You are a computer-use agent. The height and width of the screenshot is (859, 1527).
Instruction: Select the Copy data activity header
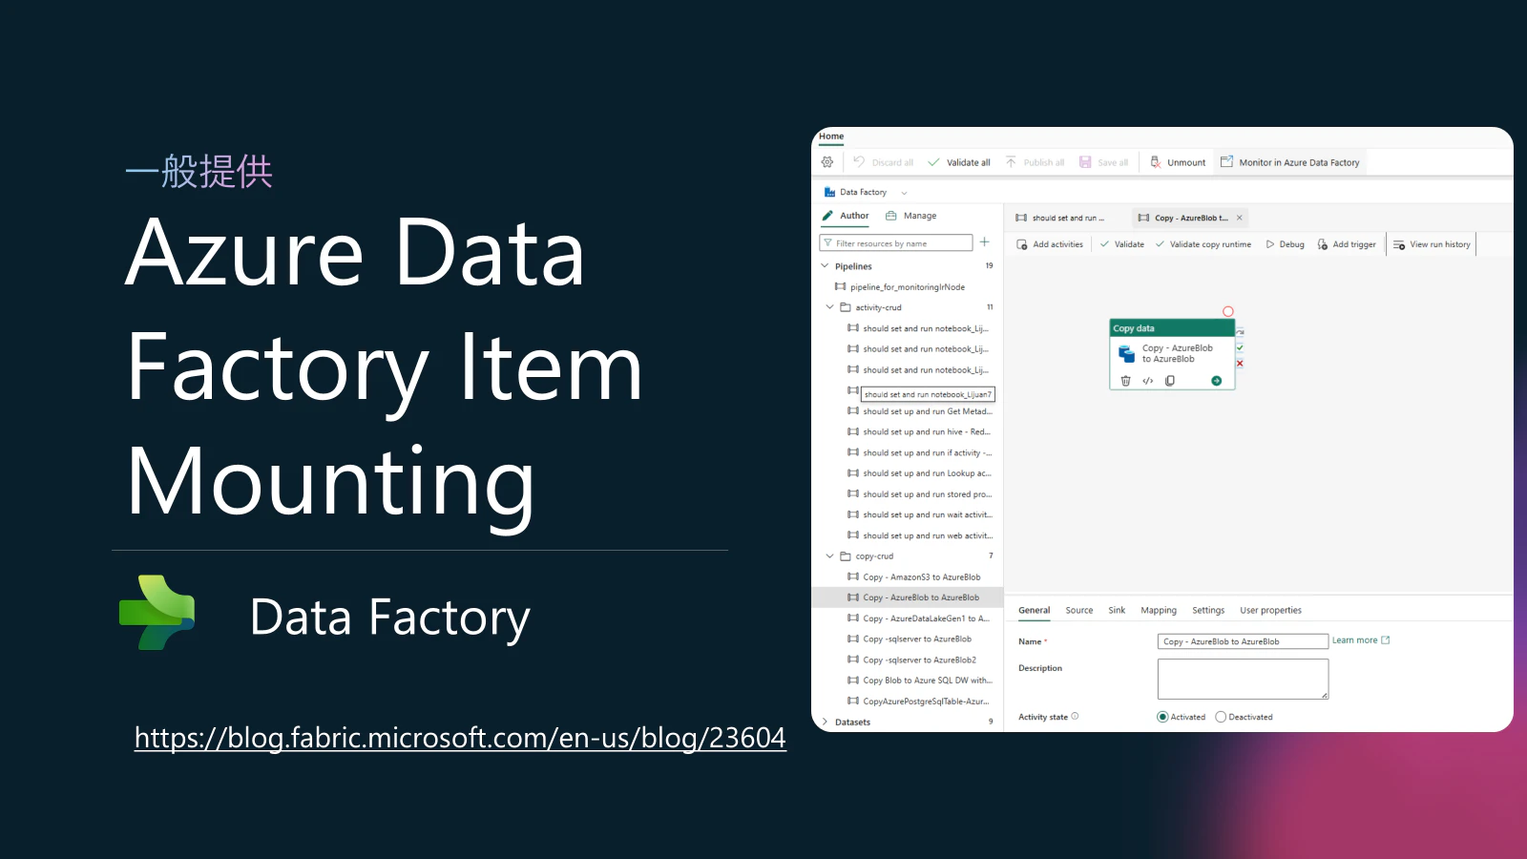pyautogui.click(x=1172, y=328)
